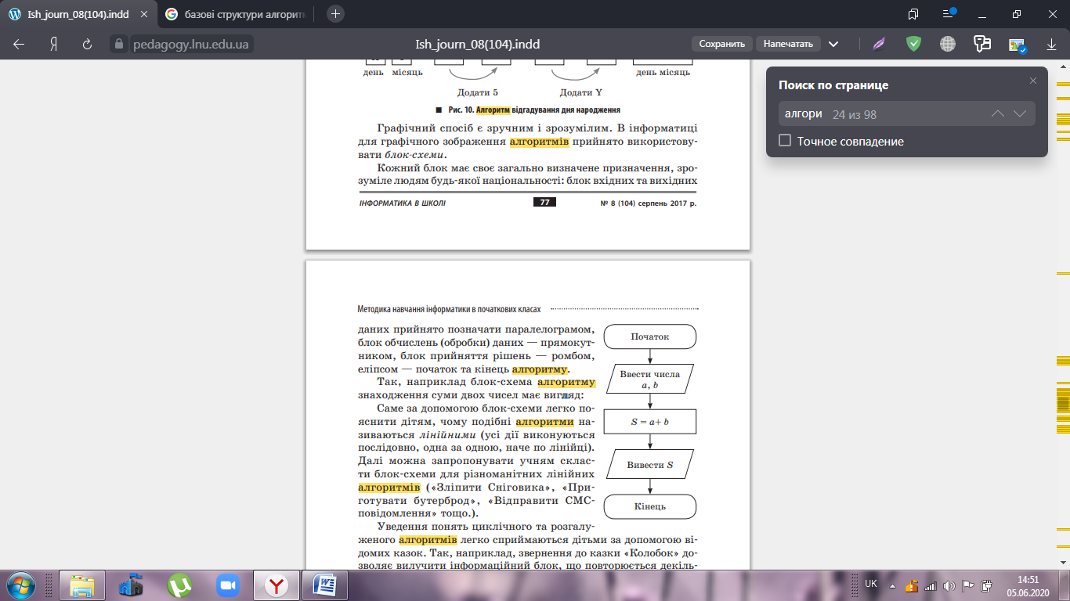The image size is (1070, 601).
Task: Click the Yandex home 'Я' icon
Action: coord(54,45)
